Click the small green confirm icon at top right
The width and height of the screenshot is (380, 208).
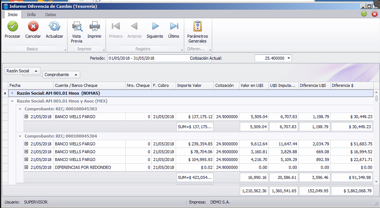click(364, 14)
